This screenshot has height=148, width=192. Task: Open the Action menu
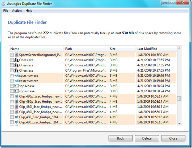click(x=17, y=11)
